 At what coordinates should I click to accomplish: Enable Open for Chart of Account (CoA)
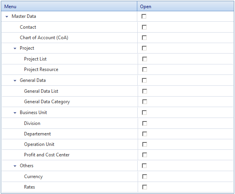click(x=144, y=38)
